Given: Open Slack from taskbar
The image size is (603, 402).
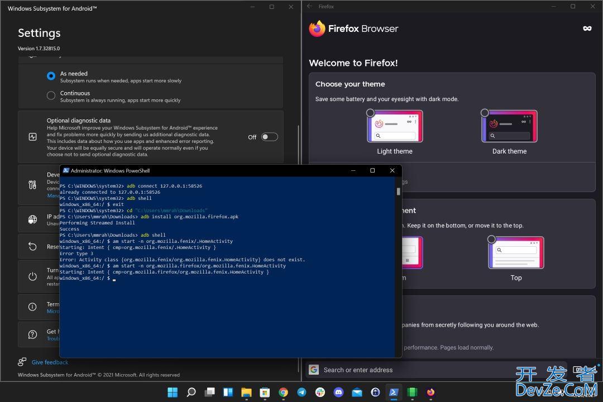Looking at the screenshot, I should pos(320,392).
